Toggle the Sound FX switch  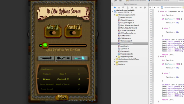73,33
